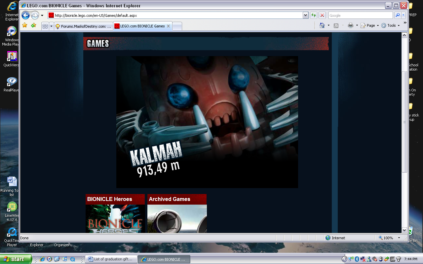Select the LimeWire 4.12.6 desktop shortcut
Image resolution: width=423 pixels, height=264 pixels.
(x=12, y=212)
